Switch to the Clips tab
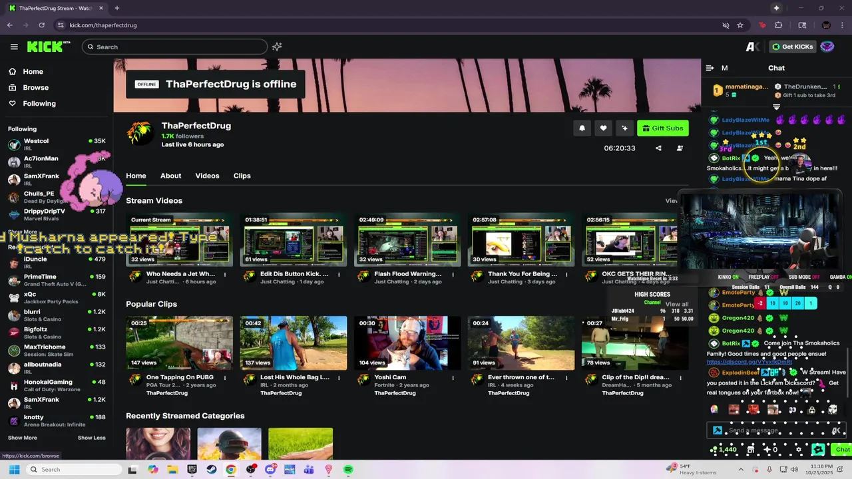Image resolution: width=852 pixels, height=479 pixels. point(242,176)
